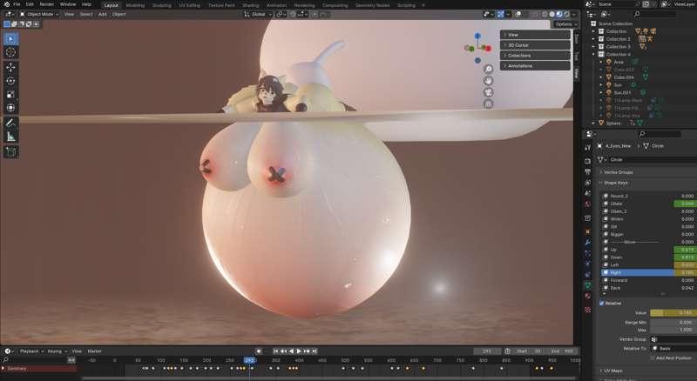The image size is (697, 381).
Task: Jump to the timeline end frame button
Action: [315, 351]
